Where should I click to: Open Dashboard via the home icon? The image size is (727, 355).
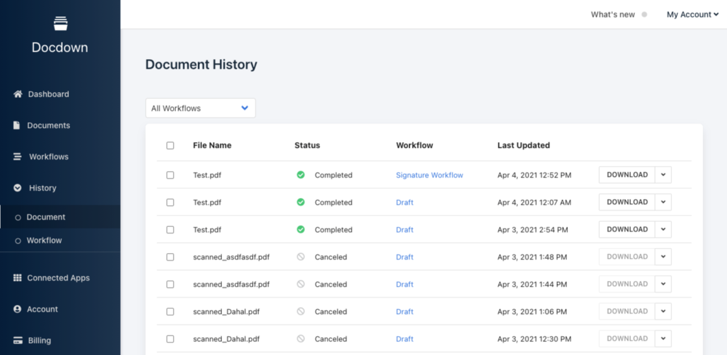(x=18, y=94)
